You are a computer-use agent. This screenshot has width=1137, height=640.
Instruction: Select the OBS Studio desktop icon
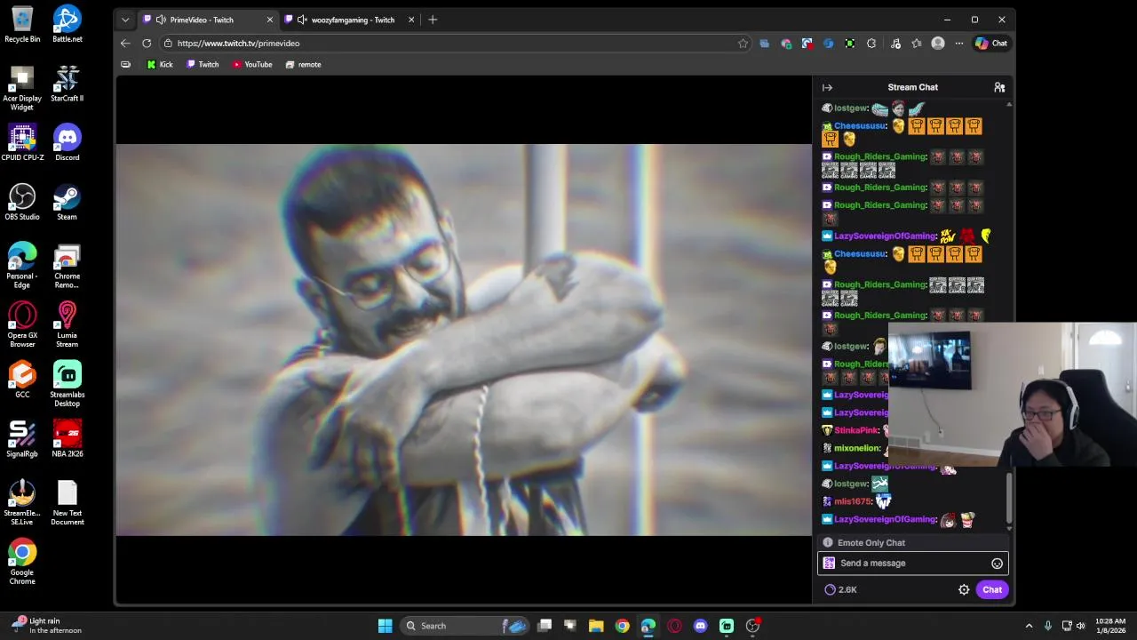click(22, 202)
